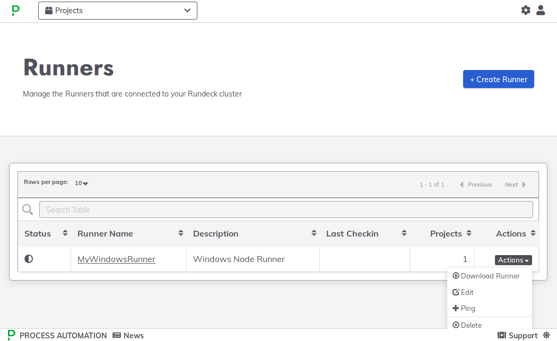Click the gear icon beside Support

pyautogui.click(x=547, y=335)
